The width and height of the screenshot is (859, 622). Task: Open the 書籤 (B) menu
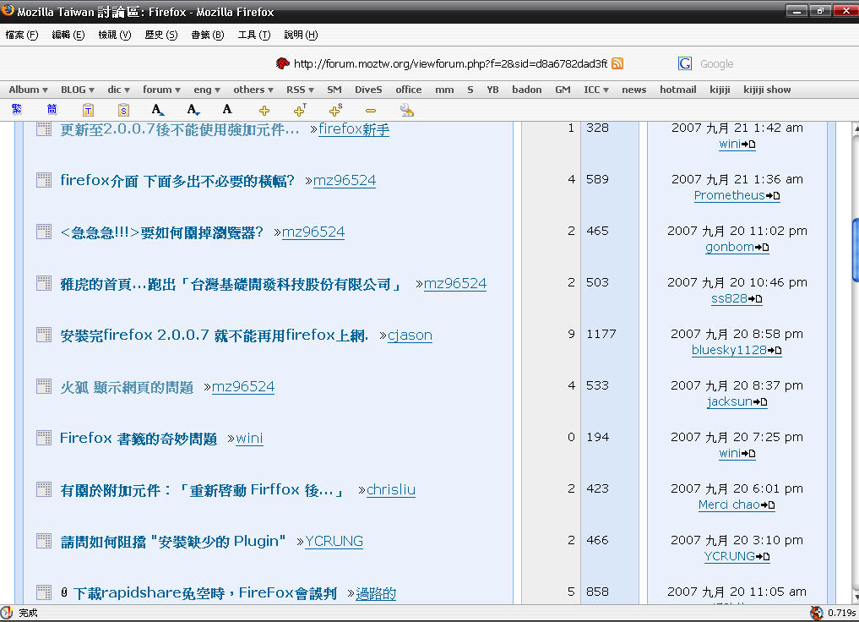(x=207, y=35)
